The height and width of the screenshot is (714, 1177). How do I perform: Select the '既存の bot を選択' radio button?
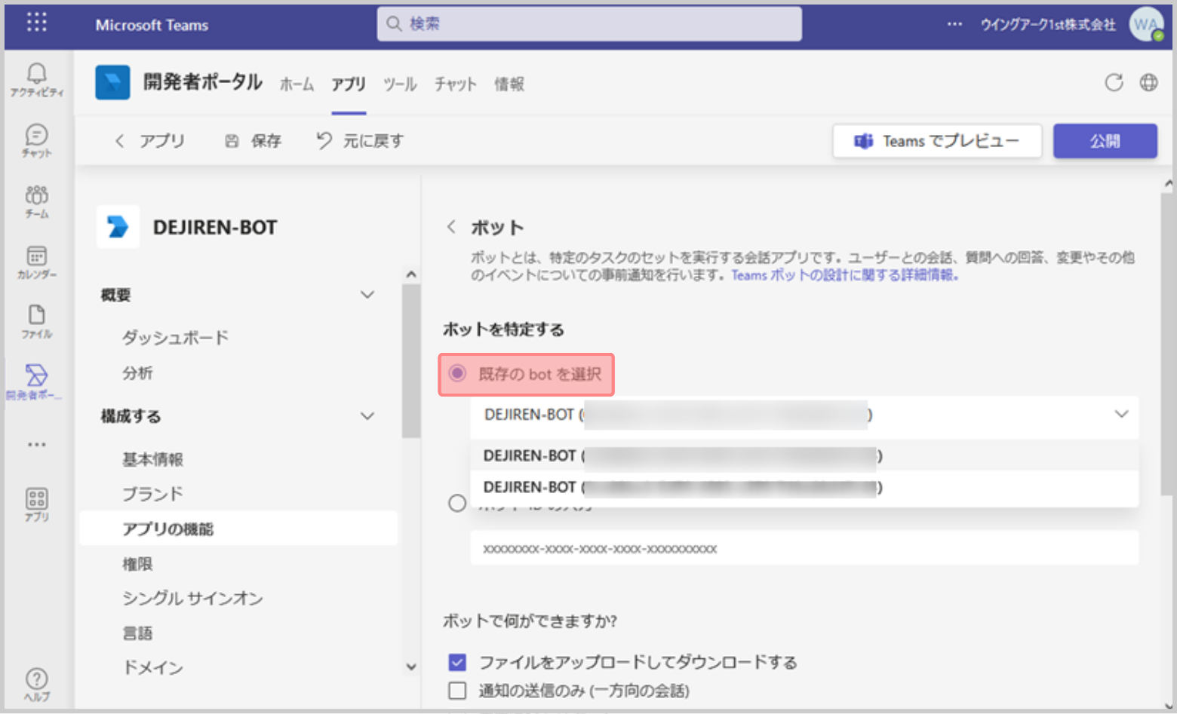457,373
